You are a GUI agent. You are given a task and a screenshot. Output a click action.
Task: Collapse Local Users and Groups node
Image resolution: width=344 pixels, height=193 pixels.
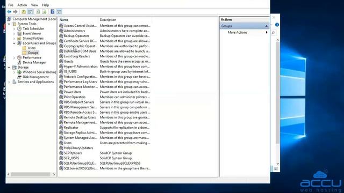coord(14,43)
